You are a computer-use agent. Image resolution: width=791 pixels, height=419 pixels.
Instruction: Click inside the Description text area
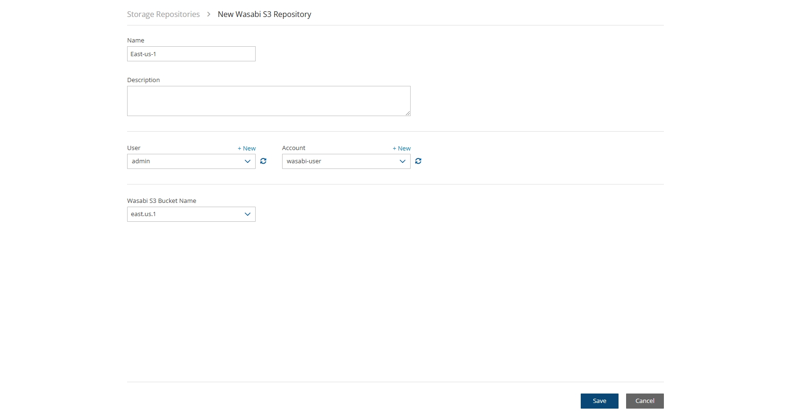click(268, 101)
